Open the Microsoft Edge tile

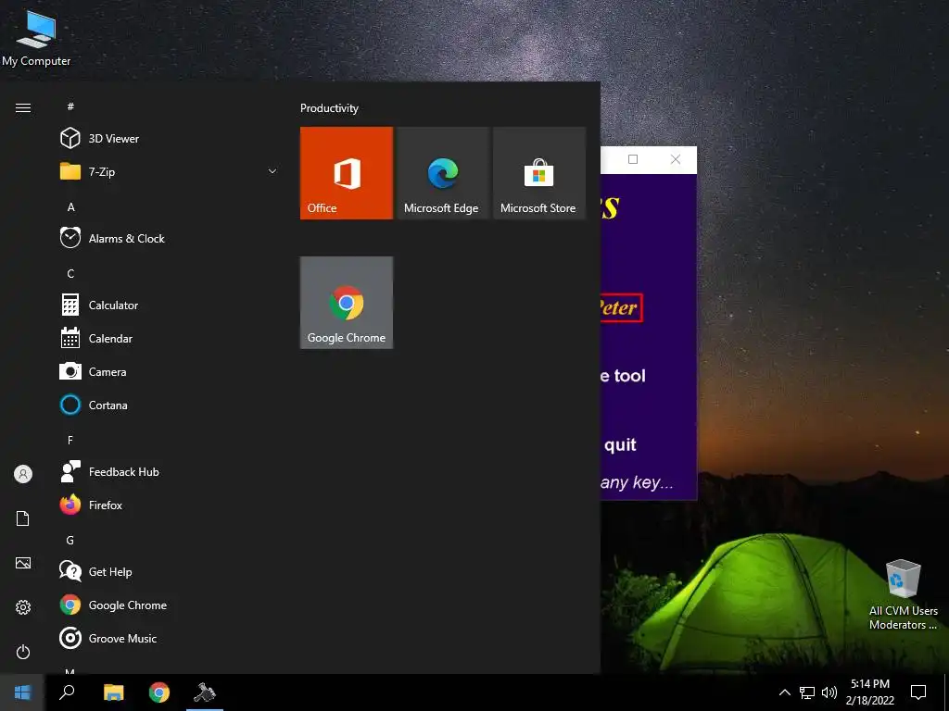tap(442, 173)
